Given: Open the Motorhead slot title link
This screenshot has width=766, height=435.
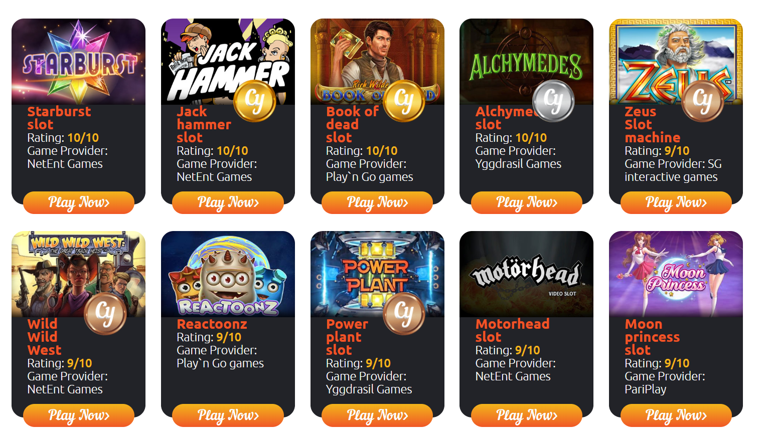Looking at the screenshot, I should pos(512,330).
